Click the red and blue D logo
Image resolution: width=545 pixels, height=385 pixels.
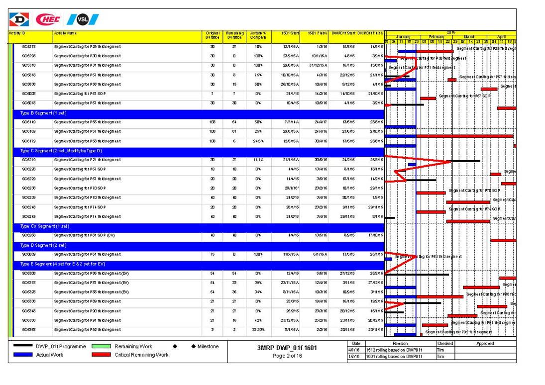[x=19, y=19]
